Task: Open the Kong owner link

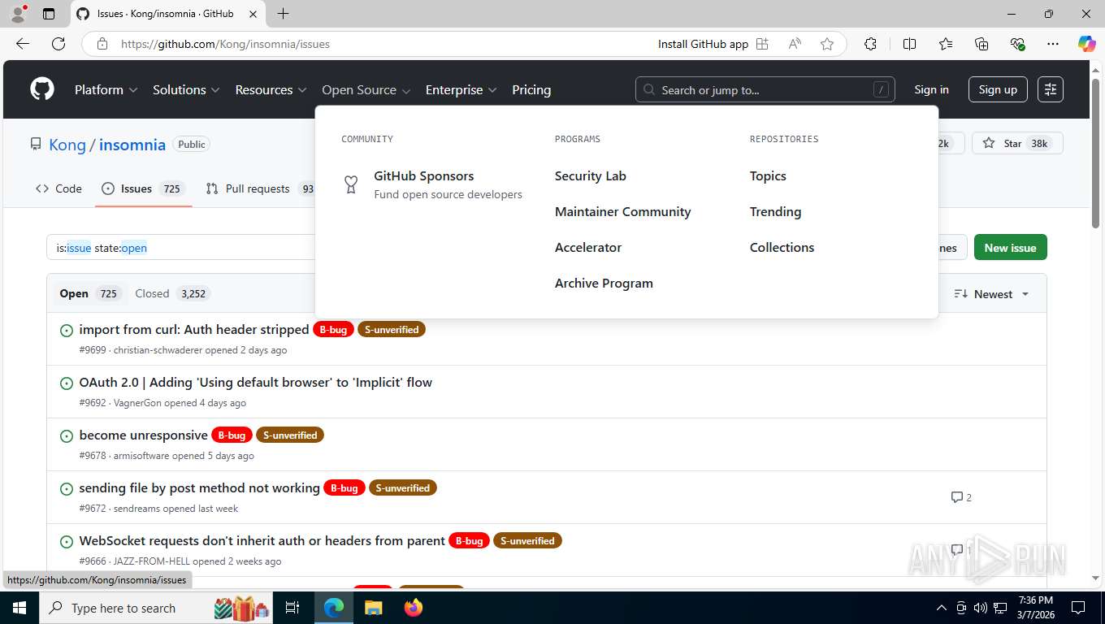Action: [x=67, y=145]
